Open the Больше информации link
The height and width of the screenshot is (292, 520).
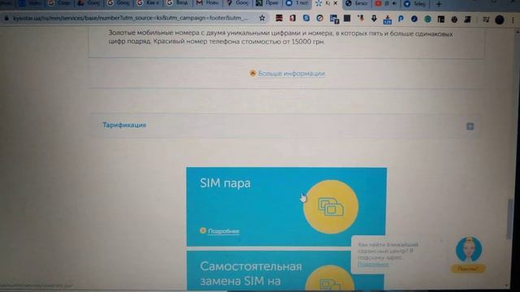[x=291, y=73]
